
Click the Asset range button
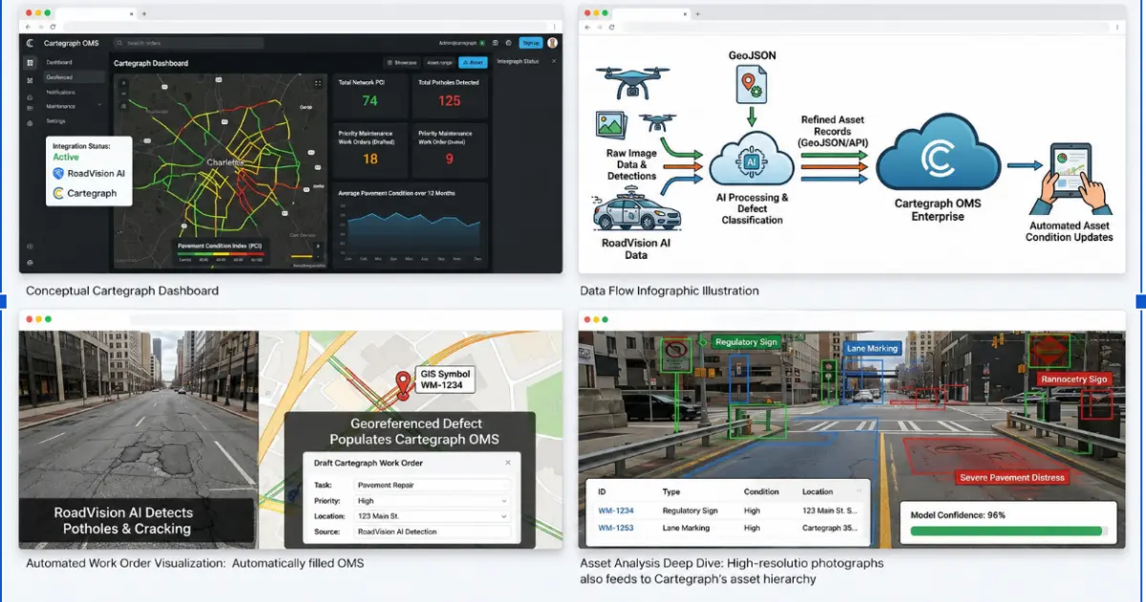[439, 62]
